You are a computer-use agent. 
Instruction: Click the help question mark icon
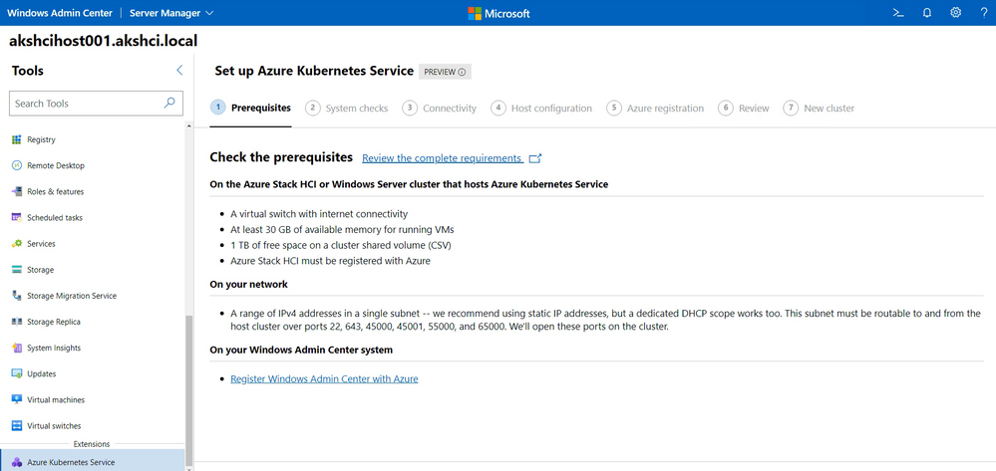(x=983, y=13)
